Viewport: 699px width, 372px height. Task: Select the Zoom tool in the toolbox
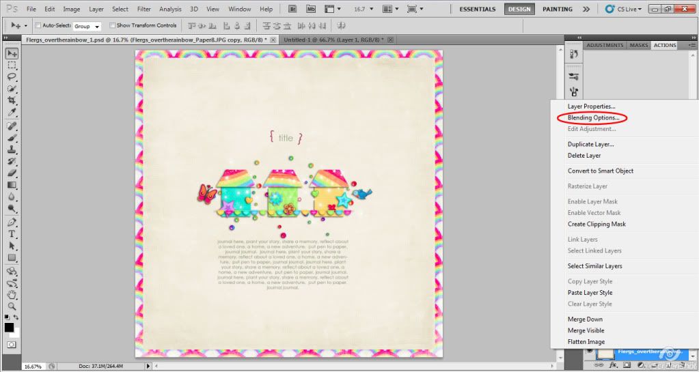(12, 306)
